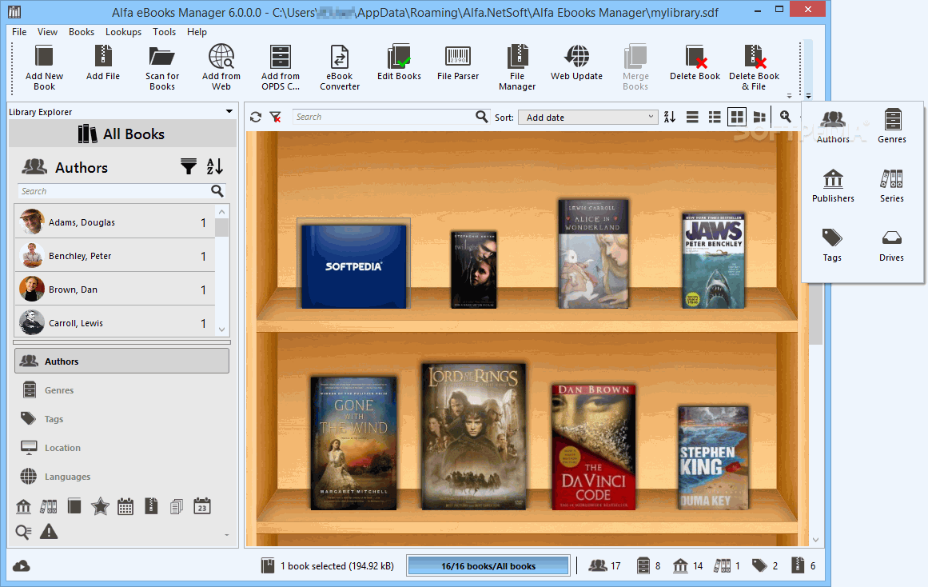This screenshot has height=587, width=928.
Task: Open the Books menu
Action: coord(81,32)
